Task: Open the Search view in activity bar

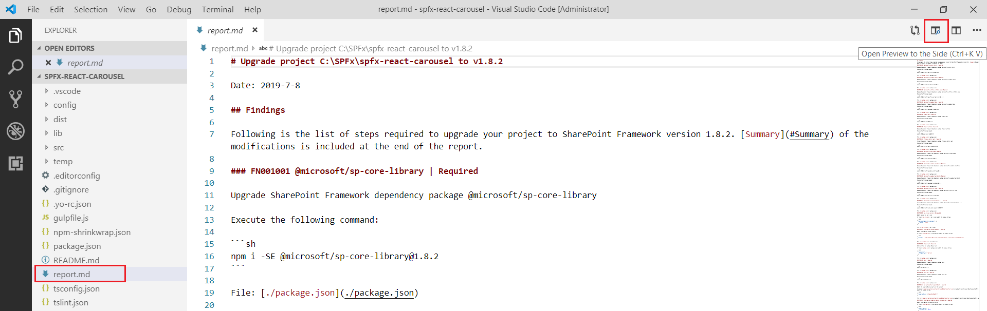Action: click(15, 67)
